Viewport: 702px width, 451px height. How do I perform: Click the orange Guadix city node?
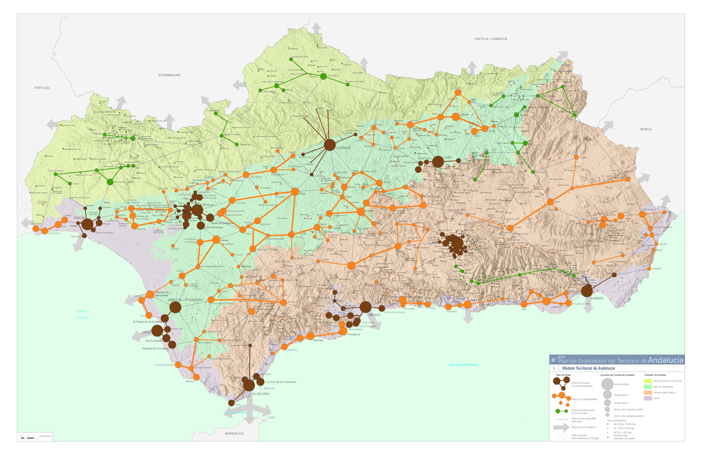510,228
